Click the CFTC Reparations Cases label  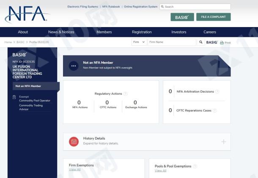tap(194, 110)
